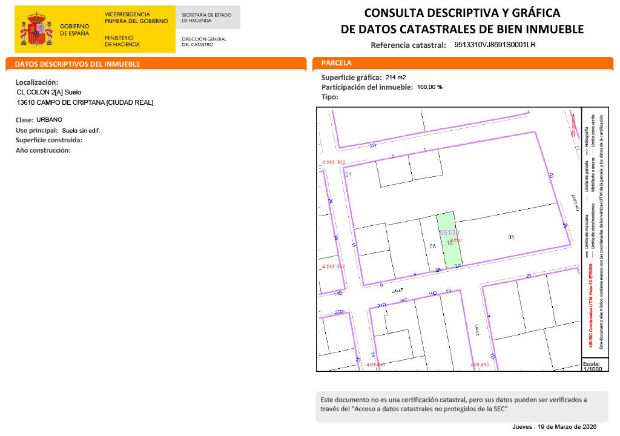Click the 214 m2 graphic surface value
Screen dimensions: 620x436
395,78
